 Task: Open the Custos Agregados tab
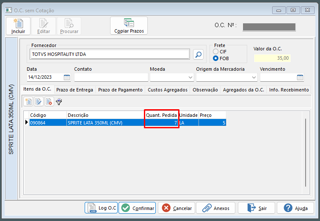point(168,90)
